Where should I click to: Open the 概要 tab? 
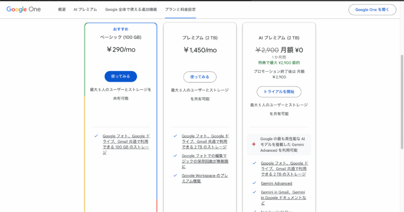tap(62, 9)
